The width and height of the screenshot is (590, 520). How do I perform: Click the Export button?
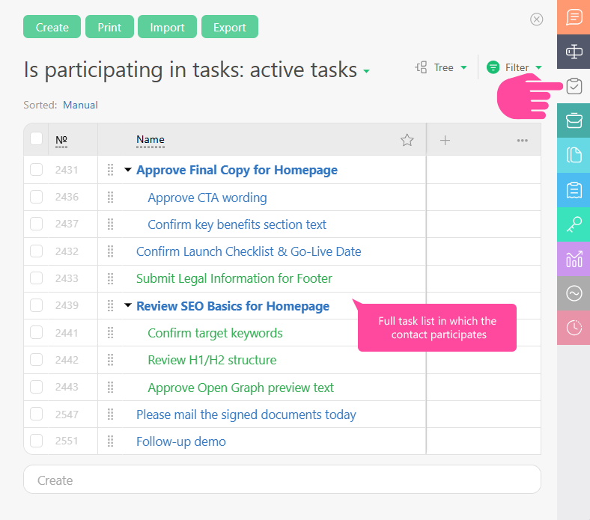coord(229,27)
